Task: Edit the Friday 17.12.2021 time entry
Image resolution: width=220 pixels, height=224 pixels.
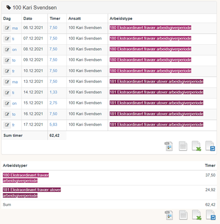Action: [x=7, y=125]
